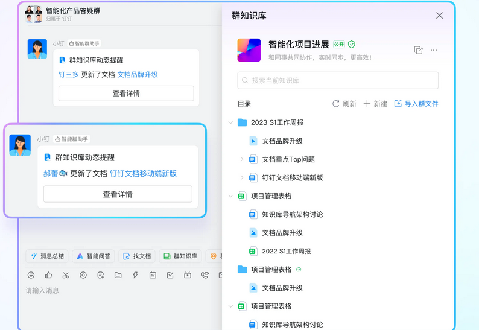The image size is (479, 330).
Task: Click the green sync icon beside 项目管理表格 folder
Action: [x=299, y=270]
